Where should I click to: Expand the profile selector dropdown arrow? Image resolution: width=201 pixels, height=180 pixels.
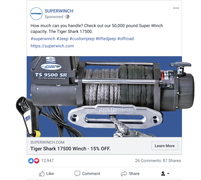click(168, 174)
